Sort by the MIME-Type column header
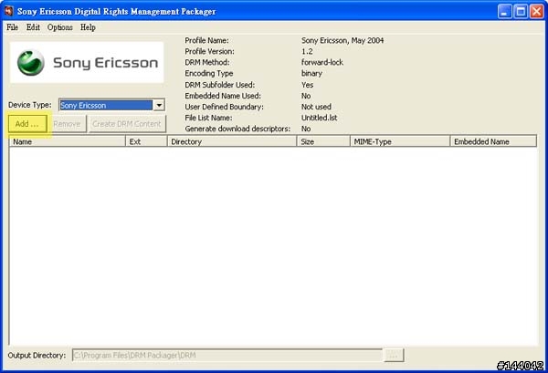 (x=400, y=141)
